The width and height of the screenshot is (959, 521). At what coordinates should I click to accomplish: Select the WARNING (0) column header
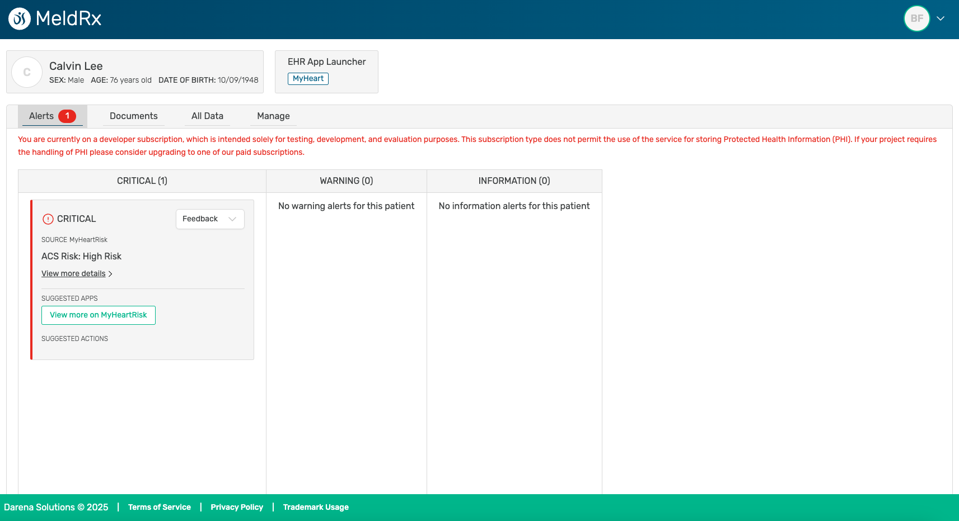(347, 181)
